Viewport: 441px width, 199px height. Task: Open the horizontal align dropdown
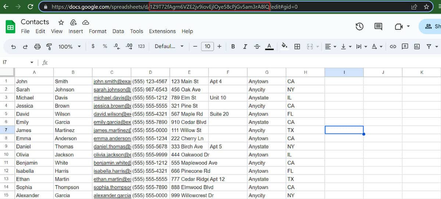click(x=331, y=46)
